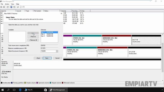Image resolution: width=164 pixels, height=92 pixels.
Task: Sort by File System column header
Action: coord(38,11)
